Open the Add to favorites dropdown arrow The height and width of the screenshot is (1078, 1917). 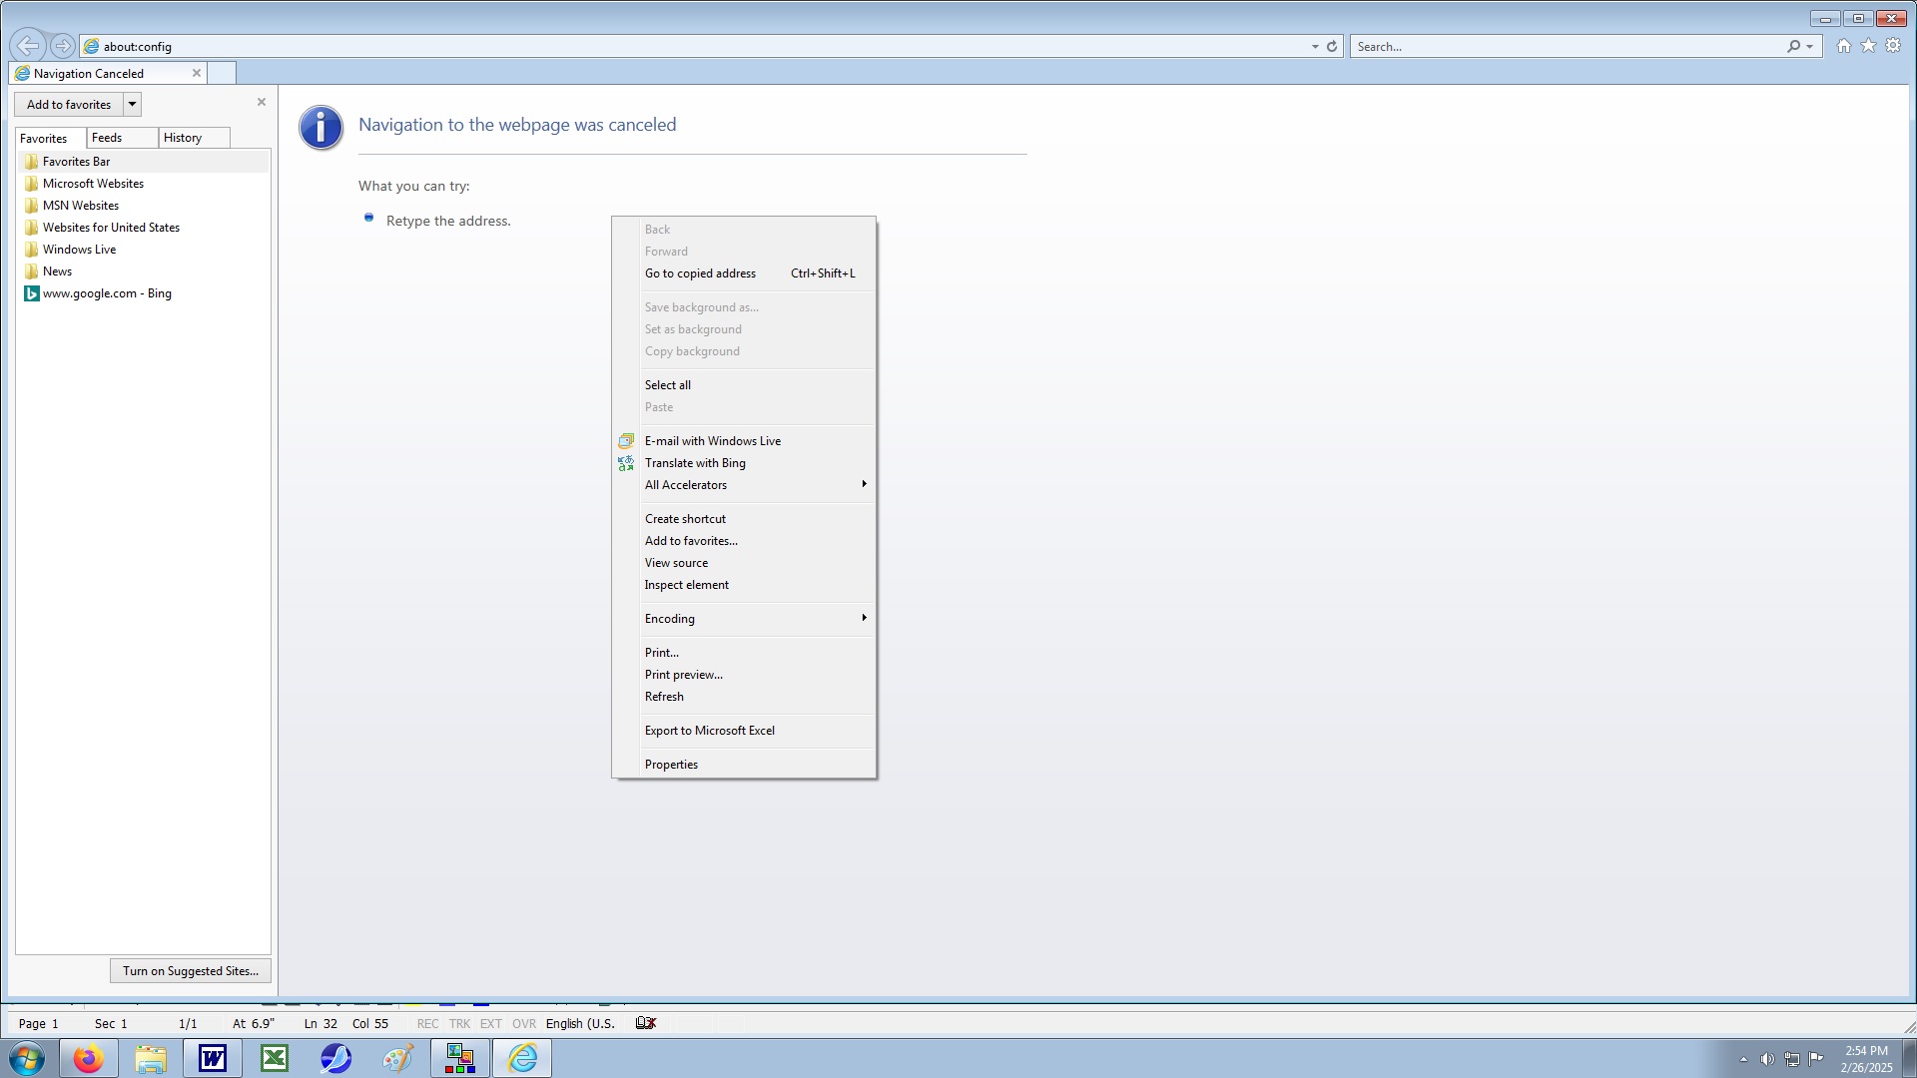[x=132, y=104]
